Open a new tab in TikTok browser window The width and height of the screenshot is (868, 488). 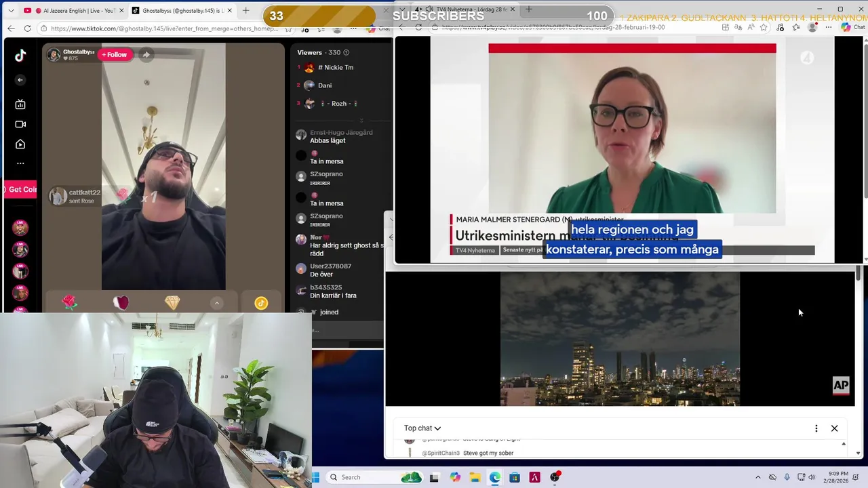tap(246, 10)
